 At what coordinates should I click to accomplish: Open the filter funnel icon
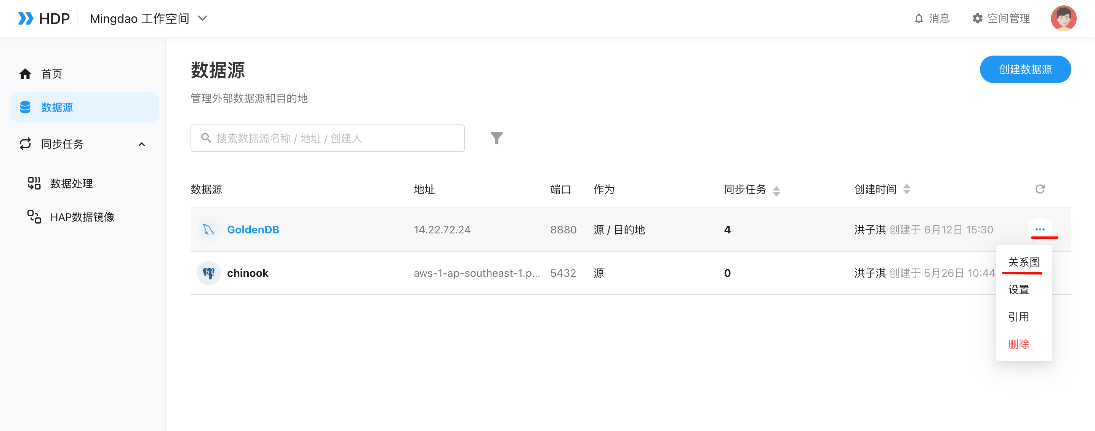click(x=496, y=138)
